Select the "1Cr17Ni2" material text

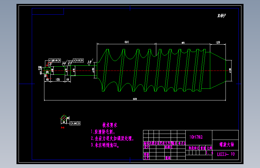(196, 137)
